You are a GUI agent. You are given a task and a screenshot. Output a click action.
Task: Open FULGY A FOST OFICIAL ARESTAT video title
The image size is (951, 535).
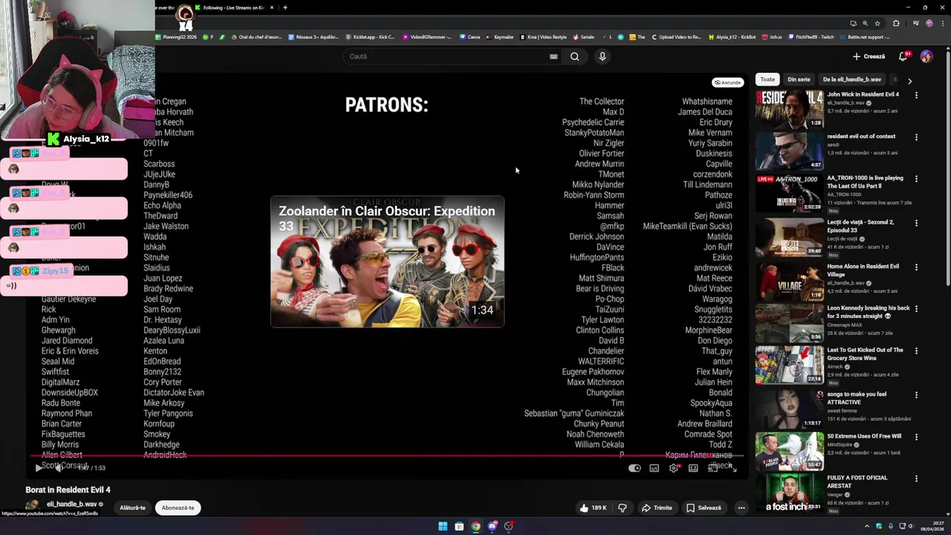[x=857, y=481]
